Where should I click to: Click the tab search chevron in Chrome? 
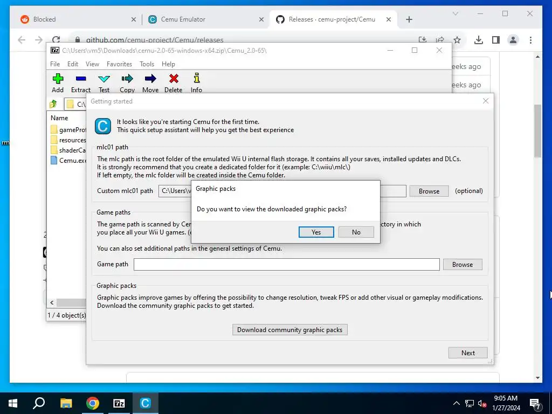pyautogui.click(x=455, y=13)
